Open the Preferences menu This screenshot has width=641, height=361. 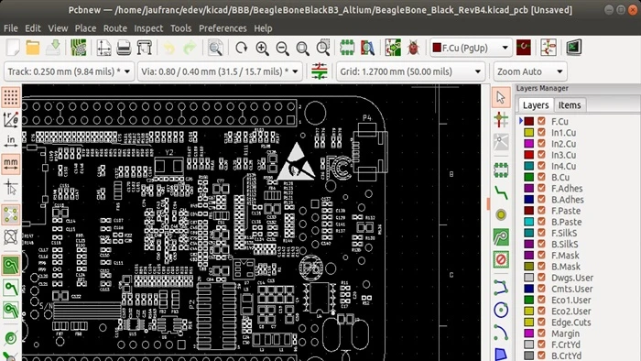223,28
